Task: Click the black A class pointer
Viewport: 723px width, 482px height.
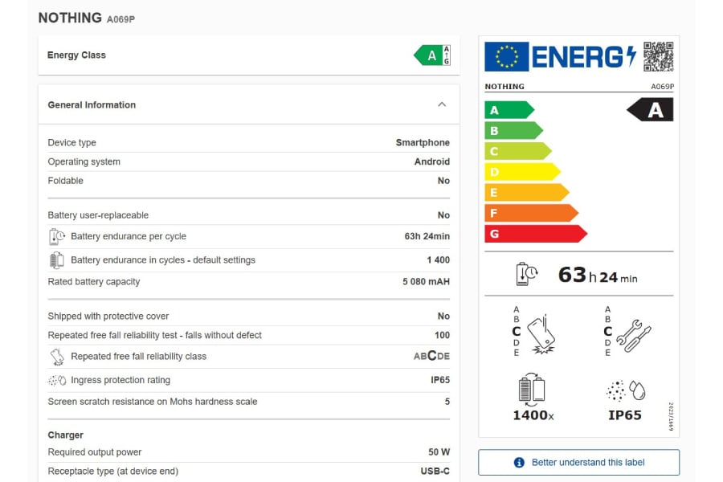Action: tap(651, 110)
